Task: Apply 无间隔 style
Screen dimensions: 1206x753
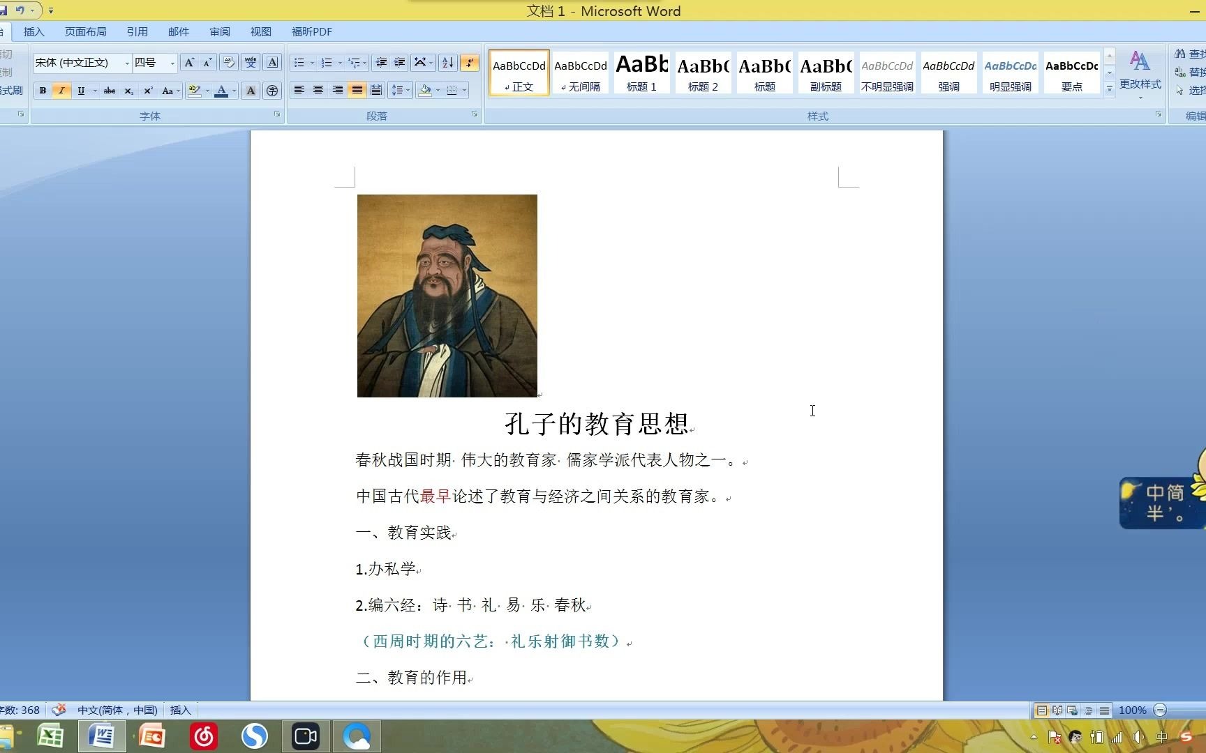Action: [581, 73]
